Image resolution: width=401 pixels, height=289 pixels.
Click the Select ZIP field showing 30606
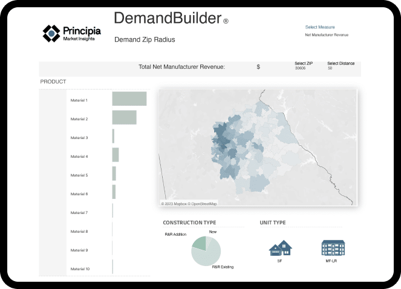pyautogui.click(x=303, y=66)
